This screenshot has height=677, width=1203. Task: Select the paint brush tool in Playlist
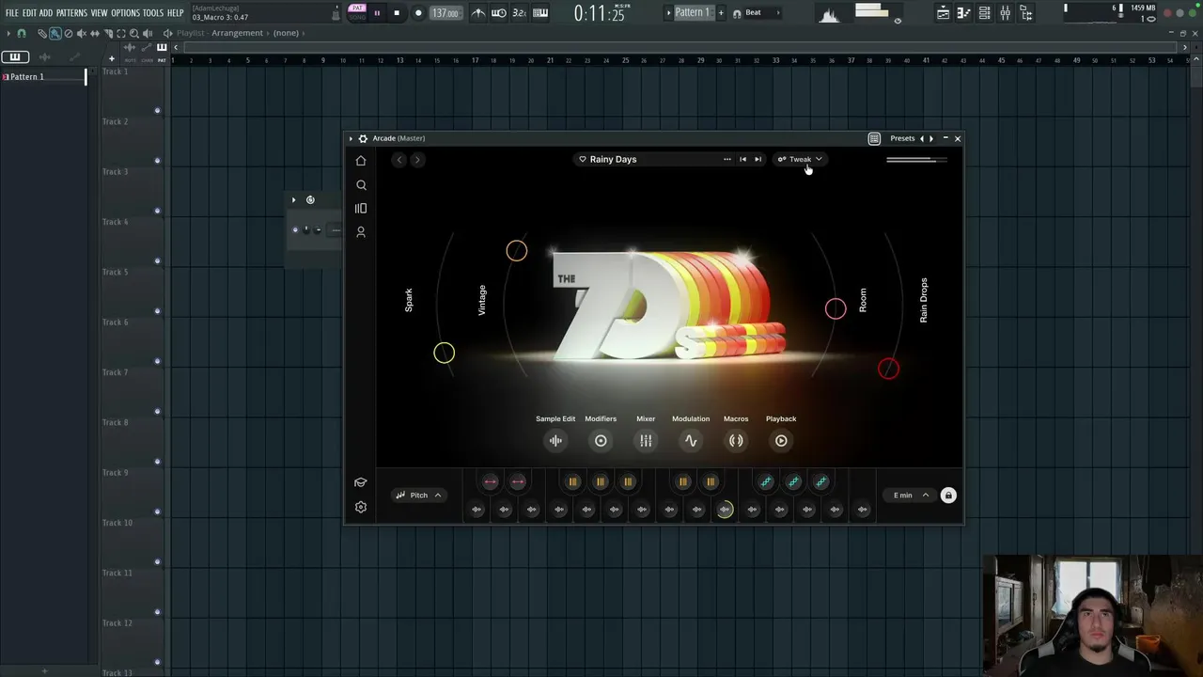point(55,33)
